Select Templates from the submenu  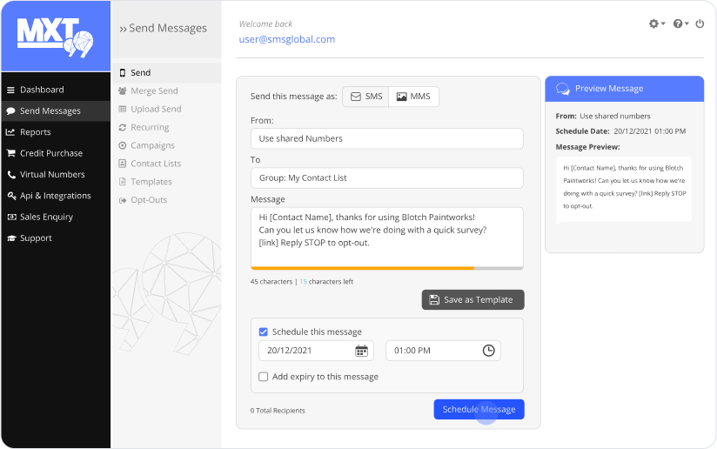click(151, 182)
